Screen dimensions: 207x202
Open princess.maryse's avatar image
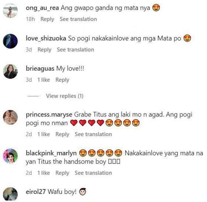10,117
